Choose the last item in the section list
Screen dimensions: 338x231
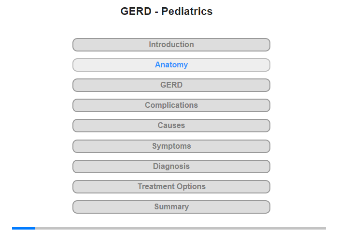tap(171, 207)
